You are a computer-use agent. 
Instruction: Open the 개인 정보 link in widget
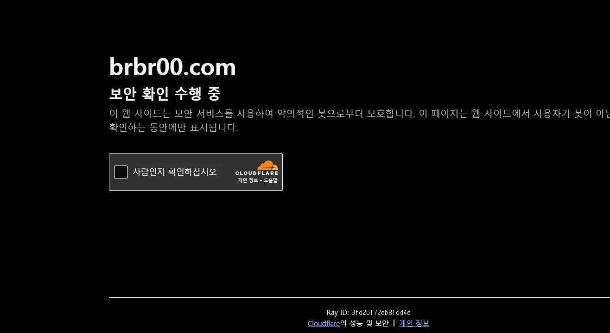pos(248,180)
